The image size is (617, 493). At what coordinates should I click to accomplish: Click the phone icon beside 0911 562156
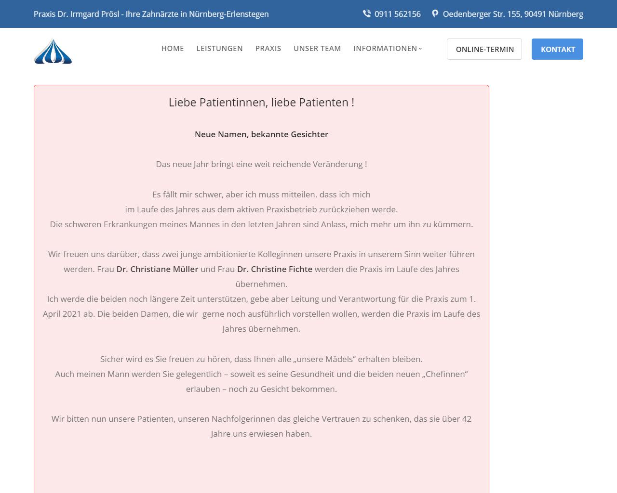(367, 14)
